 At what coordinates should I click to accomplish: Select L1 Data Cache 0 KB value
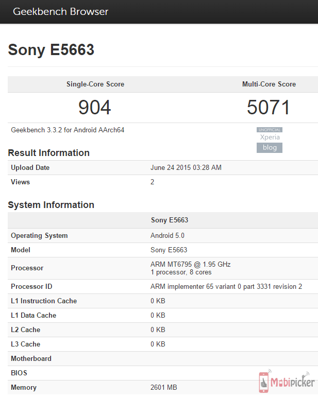[x=158, y=316]
